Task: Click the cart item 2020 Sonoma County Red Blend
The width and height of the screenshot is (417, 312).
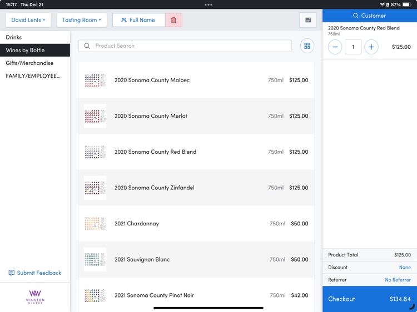Action: (364, 28)
